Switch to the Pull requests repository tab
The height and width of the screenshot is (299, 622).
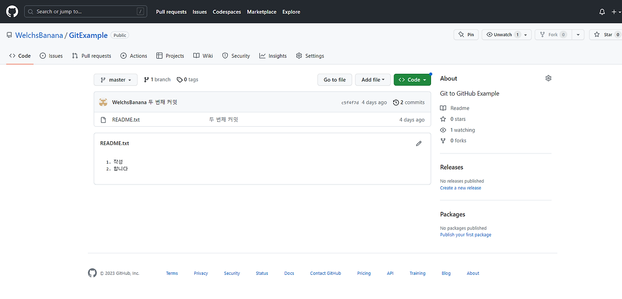tap(91, 56)
